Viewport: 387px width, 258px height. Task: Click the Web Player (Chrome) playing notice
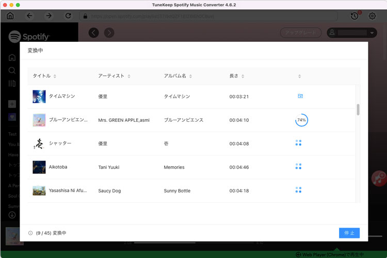(330, 254)
